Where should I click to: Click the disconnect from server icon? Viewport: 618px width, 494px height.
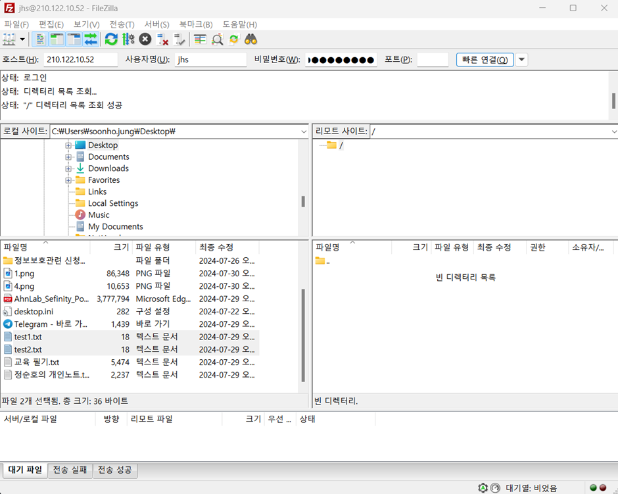(x=162, y=39)
